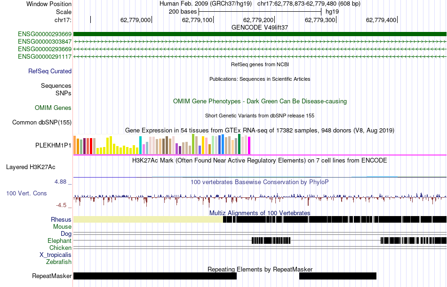Click the RepeatMasker track label
Screen dimensions: 447x287
click(x=52, y=276)
